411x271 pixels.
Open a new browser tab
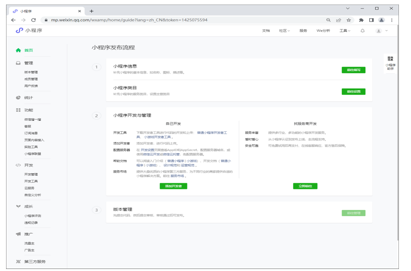point(92,11)
